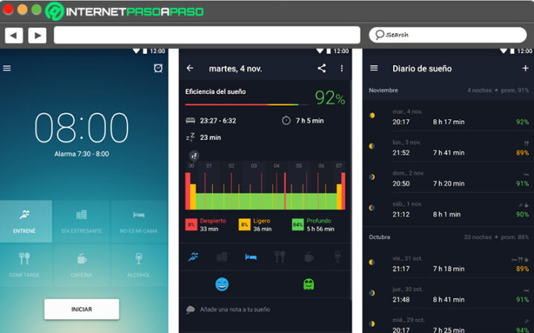Open the three-dot overflow menu
The height and width of the screenshot is (333, 534).
point(342,68)
